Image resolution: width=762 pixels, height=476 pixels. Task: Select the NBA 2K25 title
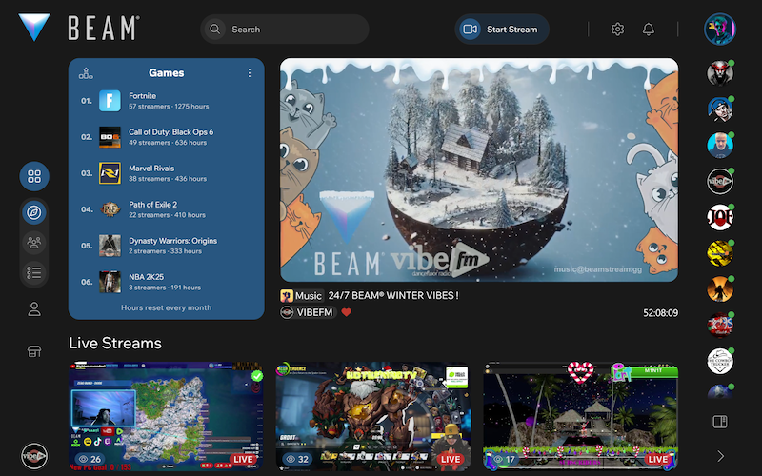point(147,277)
